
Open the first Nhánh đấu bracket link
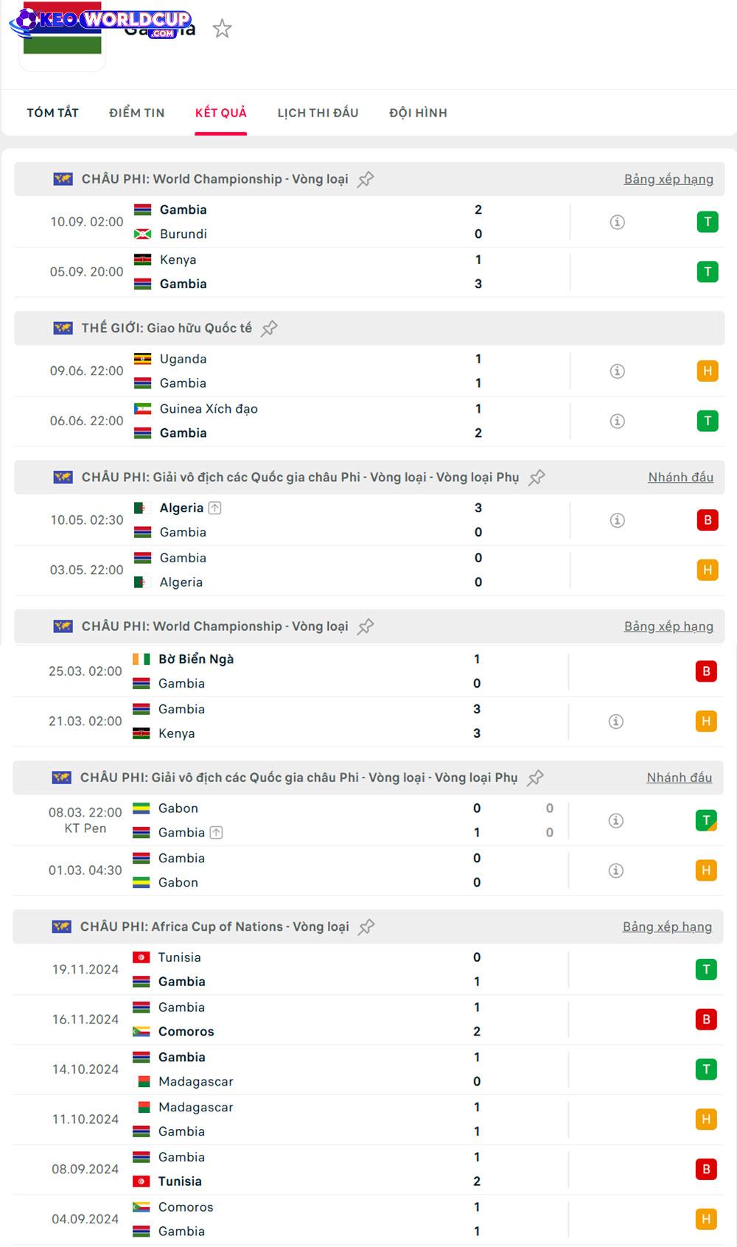pyautogui.click(x=680, y=478)
